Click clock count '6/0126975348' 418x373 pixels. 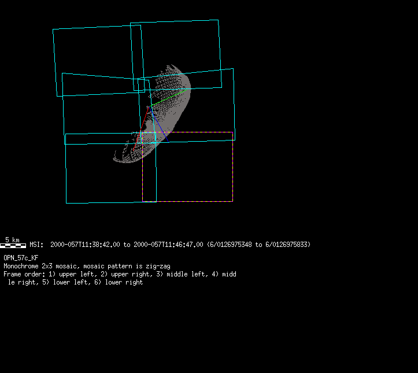231,245
